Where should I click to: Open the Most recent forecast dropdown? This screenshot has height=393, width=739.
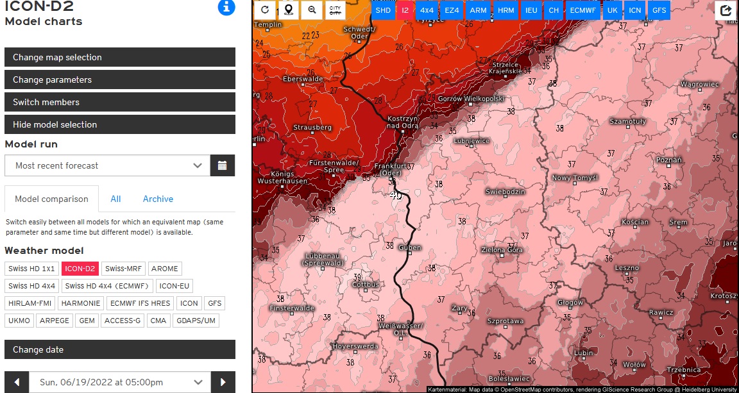[x=107, y=165]
